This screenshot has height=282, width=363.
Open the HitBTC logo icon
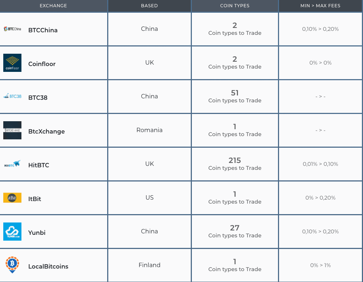12,164
